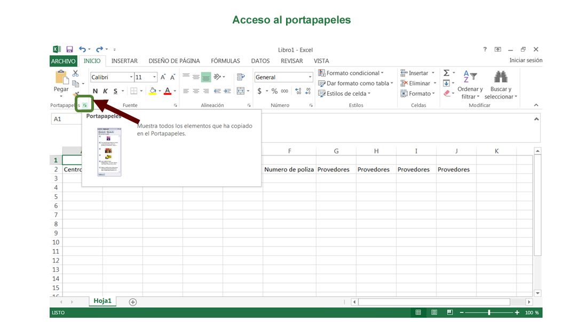
Task: Expand Dar formato como tabla menu
Action: tap(355, 83)
